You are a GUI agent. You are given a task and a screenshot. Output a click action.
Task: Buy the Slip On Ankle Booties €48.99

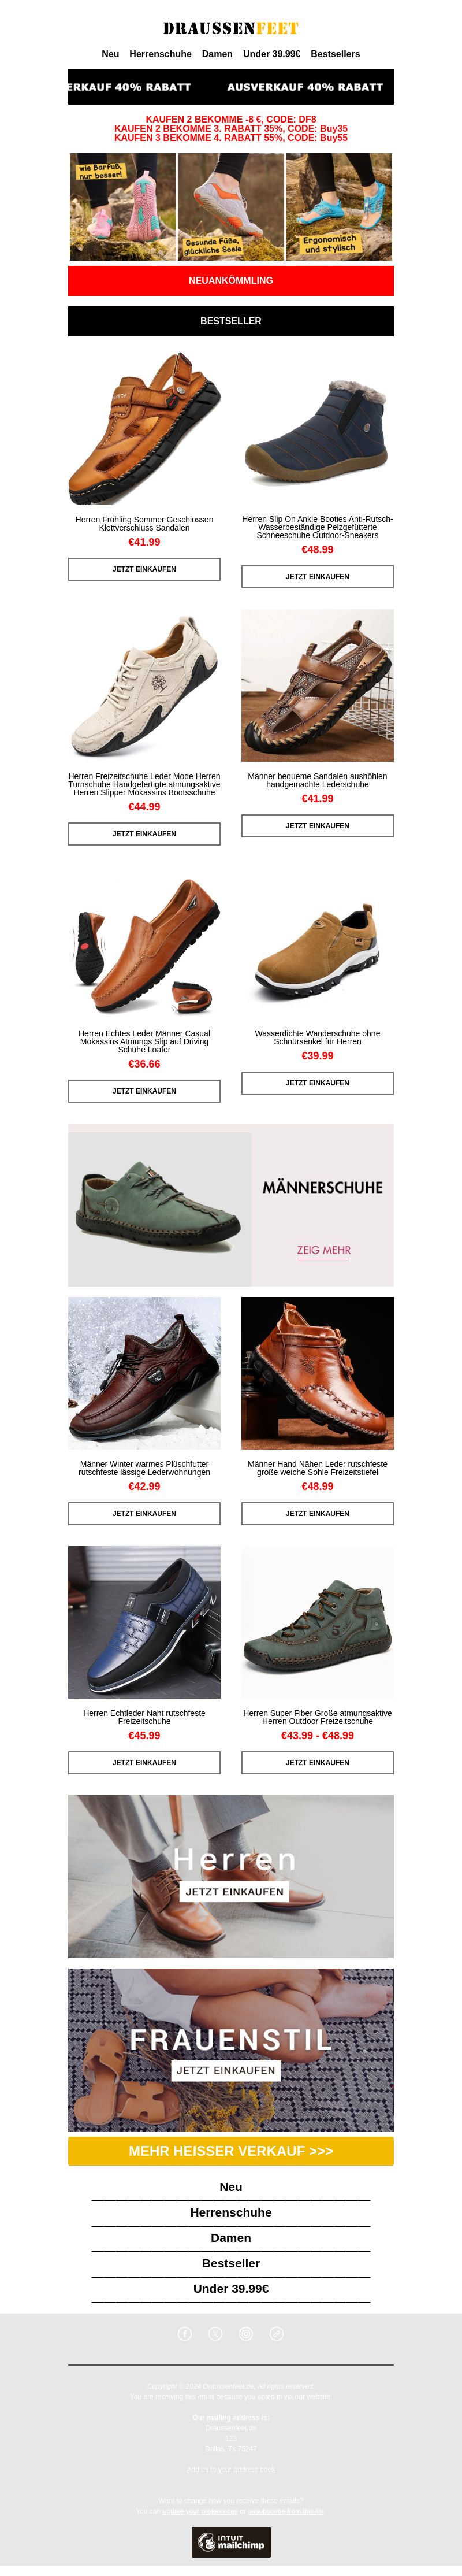317,577
